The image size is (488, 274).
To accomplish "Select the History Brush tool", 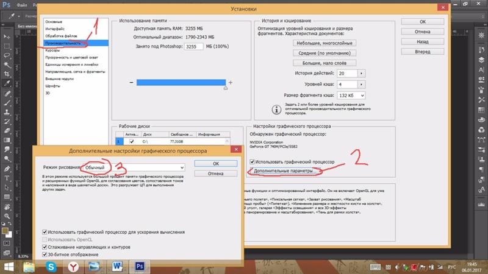I will pos(7,121).
